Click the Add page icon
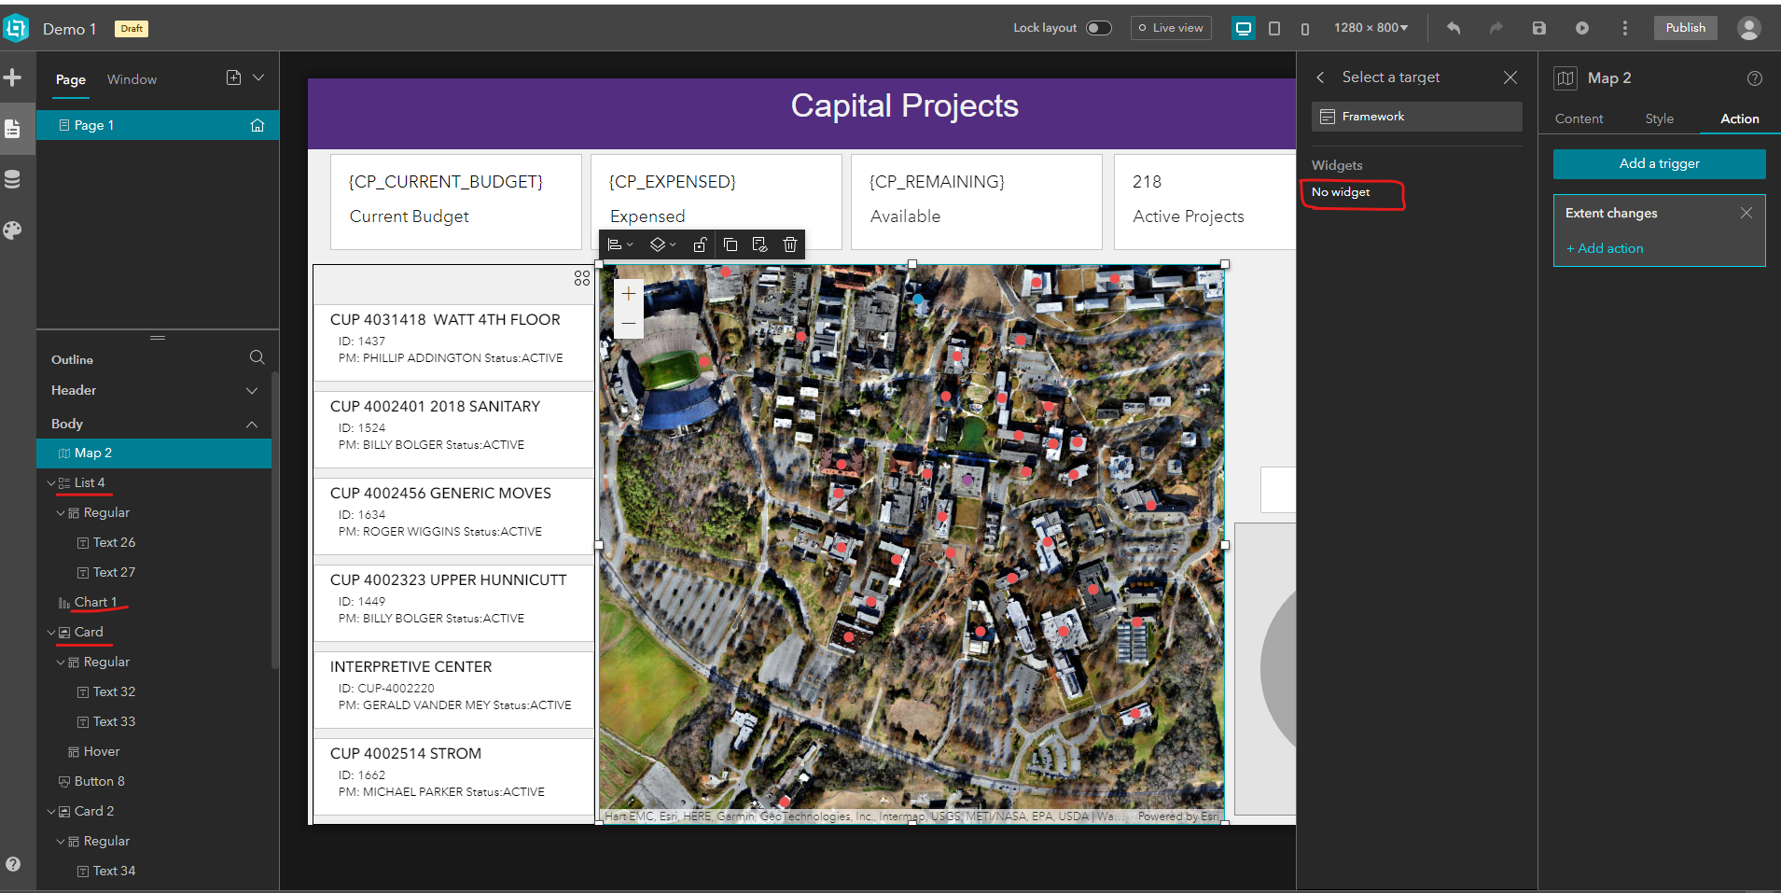The image size is (1781, 893). (x=233, y=77)
